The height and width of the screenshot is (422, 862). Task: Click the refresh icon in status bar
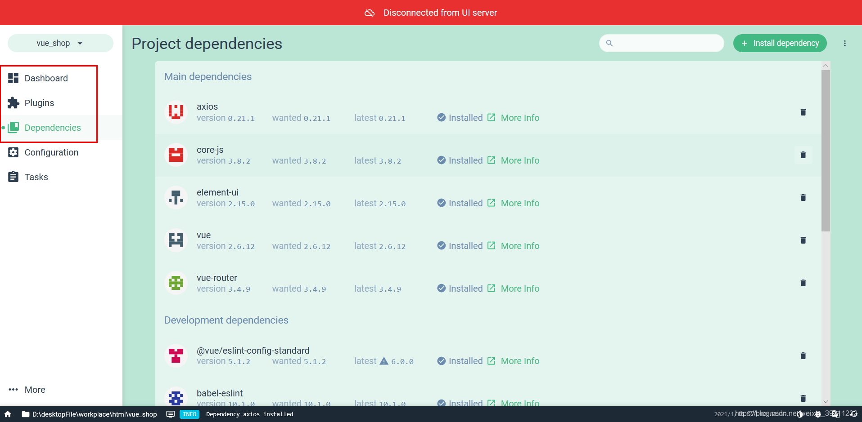pos(853,414)
